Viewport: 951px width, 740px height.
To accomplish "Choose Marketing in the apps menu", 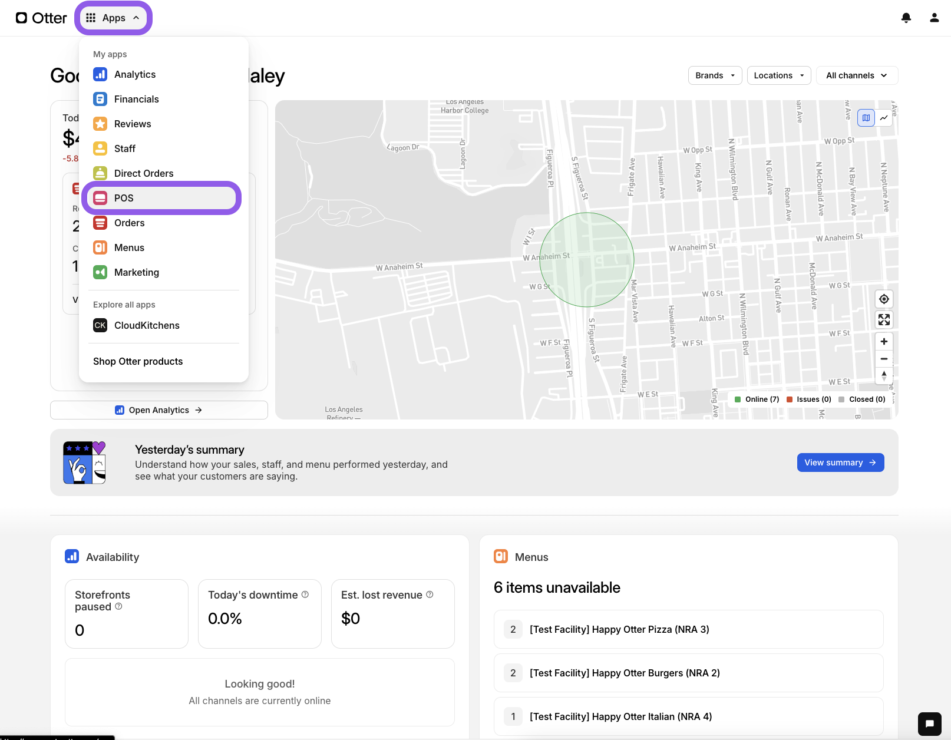I will click(136, 272).
